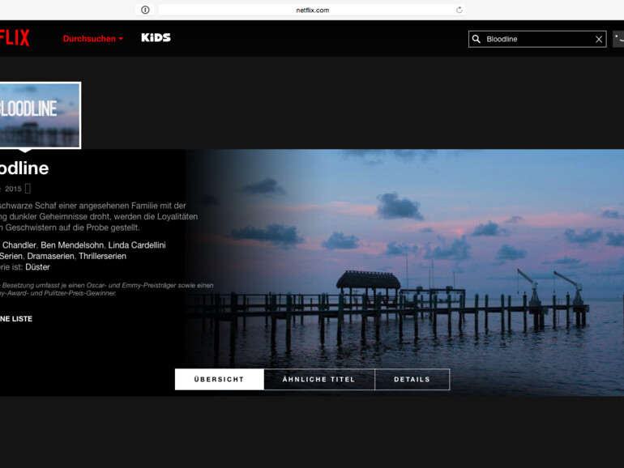
Task: Open the Kids section
Action: (156, 38)
